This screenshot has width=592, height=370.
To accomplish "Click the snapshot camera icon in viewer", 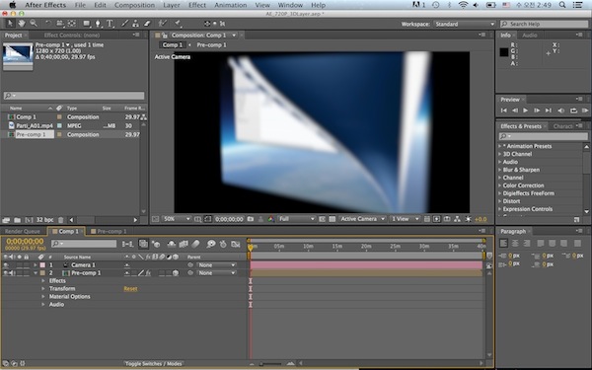I will pos(251,219).
